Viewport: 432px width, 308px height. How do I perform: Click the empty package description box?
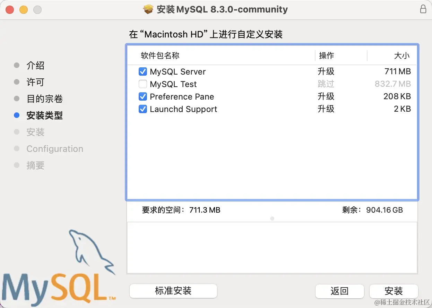[272, 248]
